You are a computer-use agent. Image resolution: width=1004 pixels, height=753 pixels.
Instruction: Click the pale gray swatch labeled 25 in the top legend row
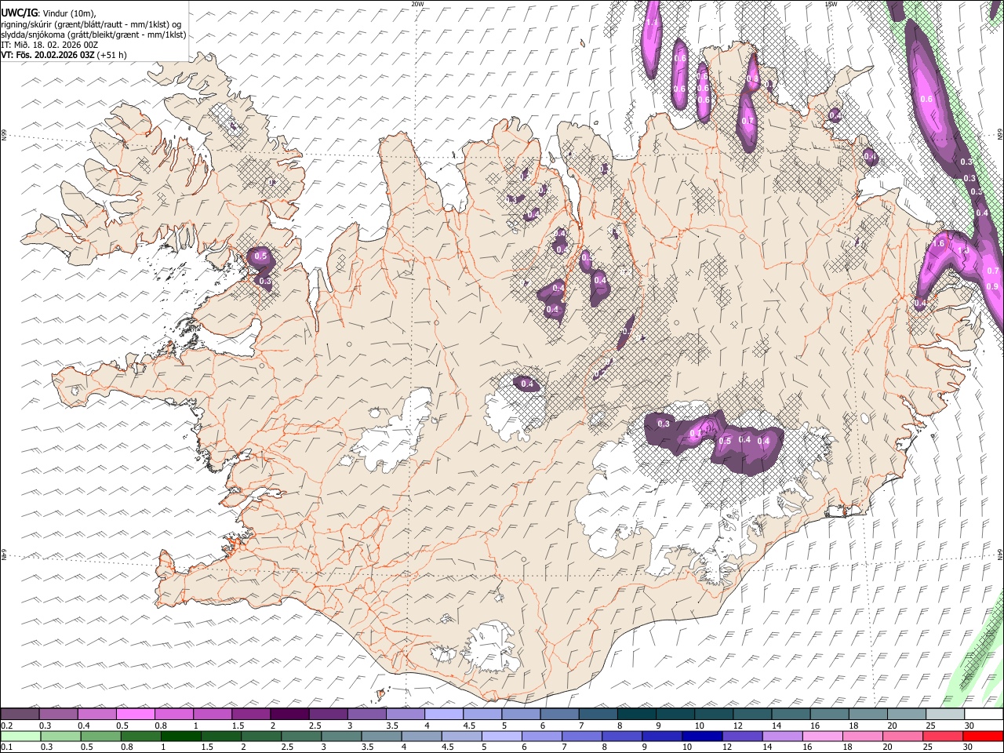944,715
